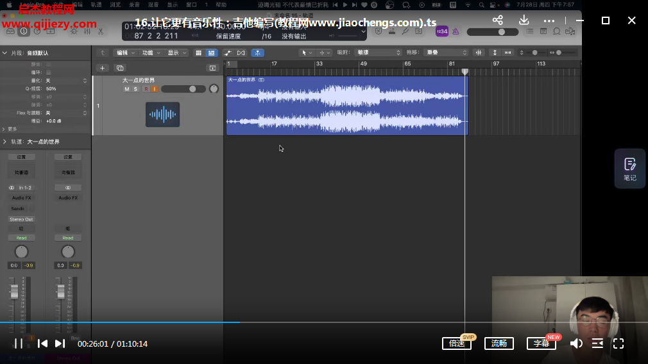Screen dimensions: 648x364
Task: Open the 编辑 dropdown in tracks toolbar
Action: pyautogui.click(x=126, y=53)
